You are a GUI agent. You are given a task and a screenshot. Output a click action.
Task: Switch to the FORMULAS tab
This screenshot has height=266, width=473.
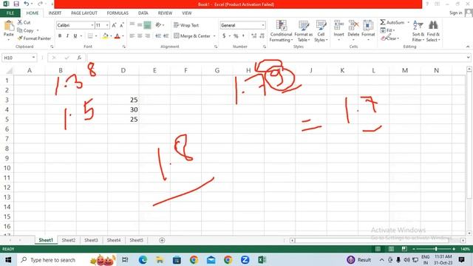tap(118, 13)
